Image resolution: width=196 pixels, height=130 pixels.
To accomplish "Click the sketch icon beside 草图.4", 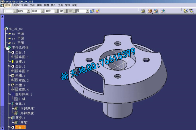I will 16,90.
